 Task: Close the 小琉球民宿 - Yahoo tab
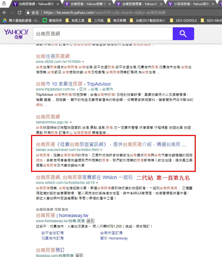[213, 4]
